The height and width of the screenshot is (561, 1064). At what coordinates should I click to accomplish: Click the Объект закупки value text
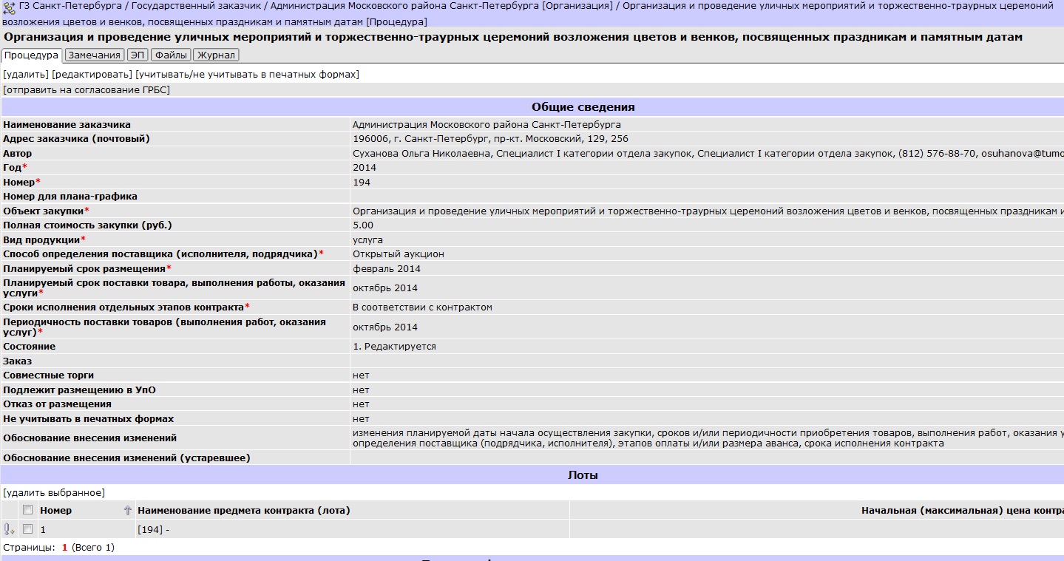click(708, 211)
